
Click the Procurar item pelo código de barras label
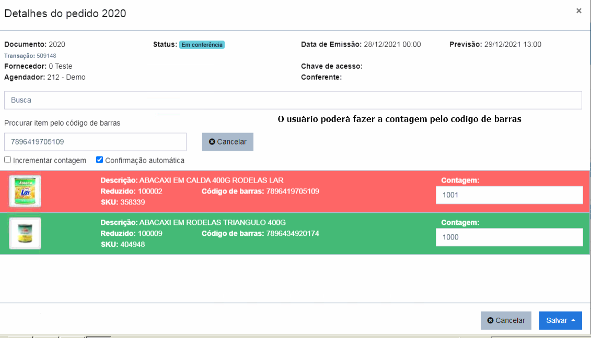tap(62, 123)
